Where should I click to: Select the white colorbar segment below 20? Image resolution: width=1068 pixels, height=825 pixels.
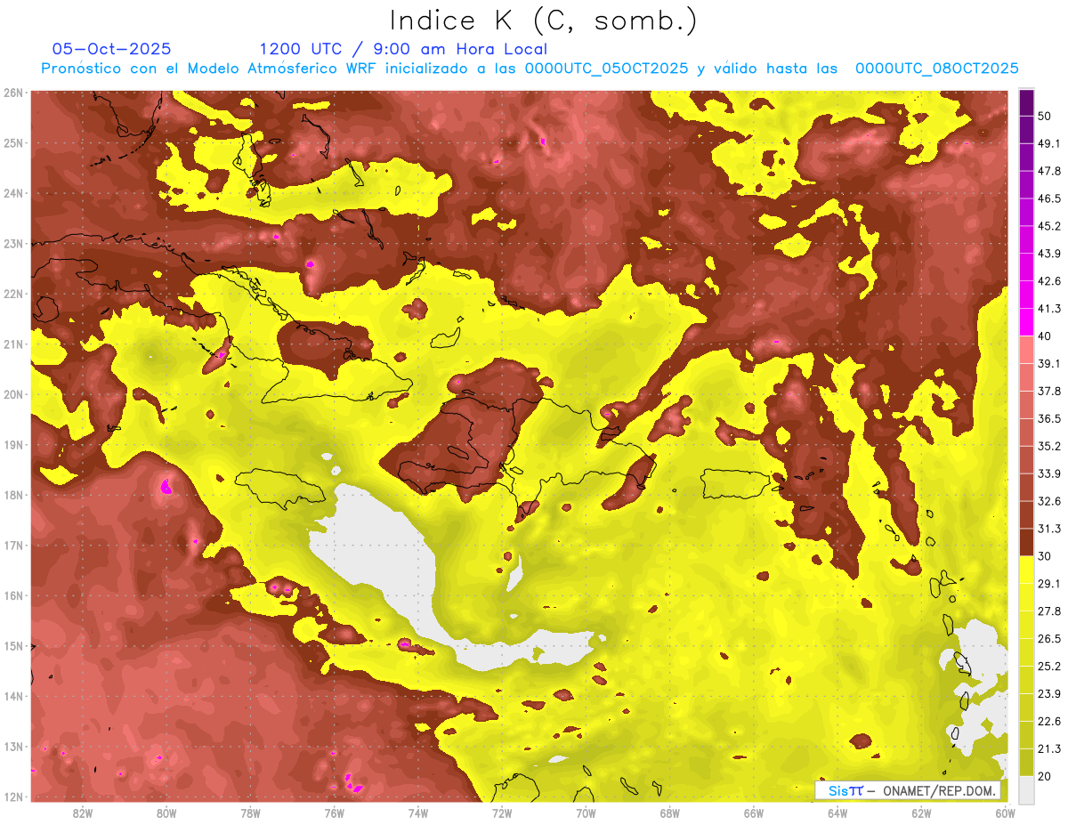tap(1026, 790)
